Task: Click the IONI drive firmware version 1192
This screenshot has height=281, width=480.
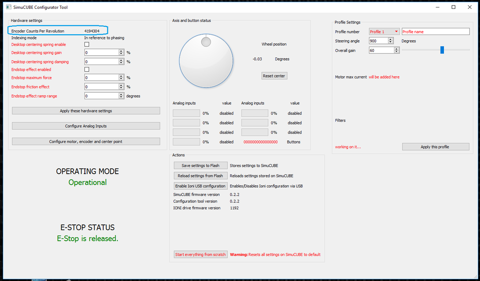Action: [234, 208]
